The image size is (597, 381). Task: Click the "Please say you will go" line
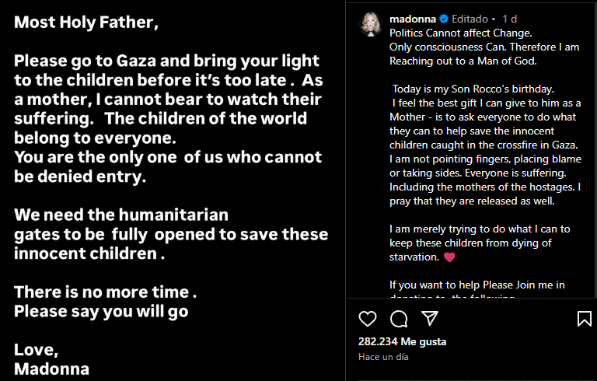[101, 311]
